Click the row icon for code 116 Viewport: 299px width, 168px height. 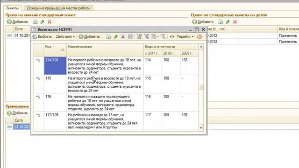(38, 97)
